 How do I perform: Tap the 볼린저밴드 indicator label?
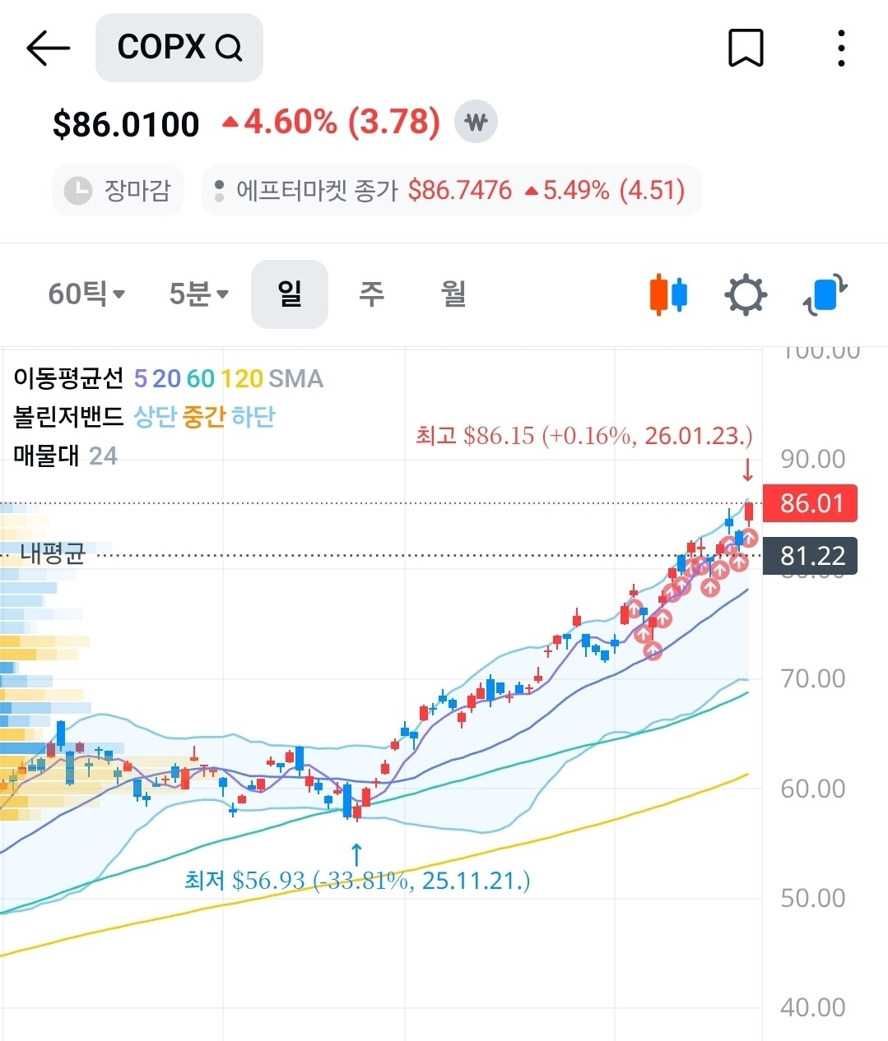[68, 417]
